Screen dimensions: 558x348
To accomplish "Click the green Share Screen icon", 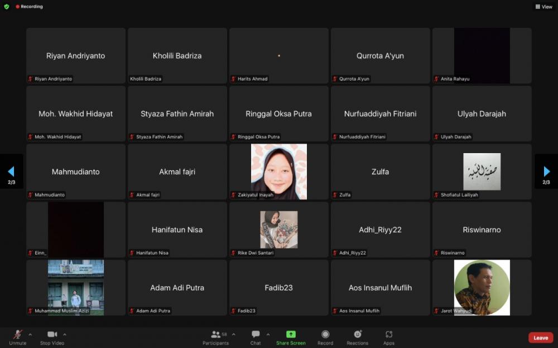I will pos(291,335).
